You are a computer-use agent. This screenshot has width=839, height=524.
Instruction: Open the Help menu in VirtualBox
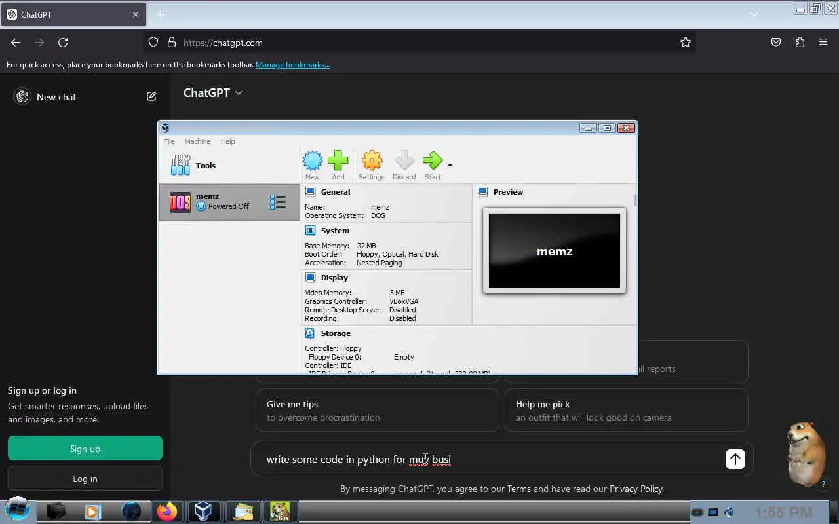click(x=227, y=141)
